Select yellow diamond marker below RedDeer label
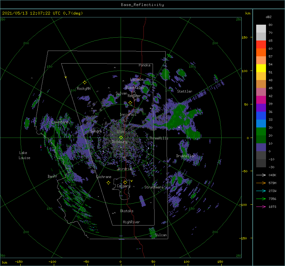This screenshot has height=266, width=285. (130, 103)
